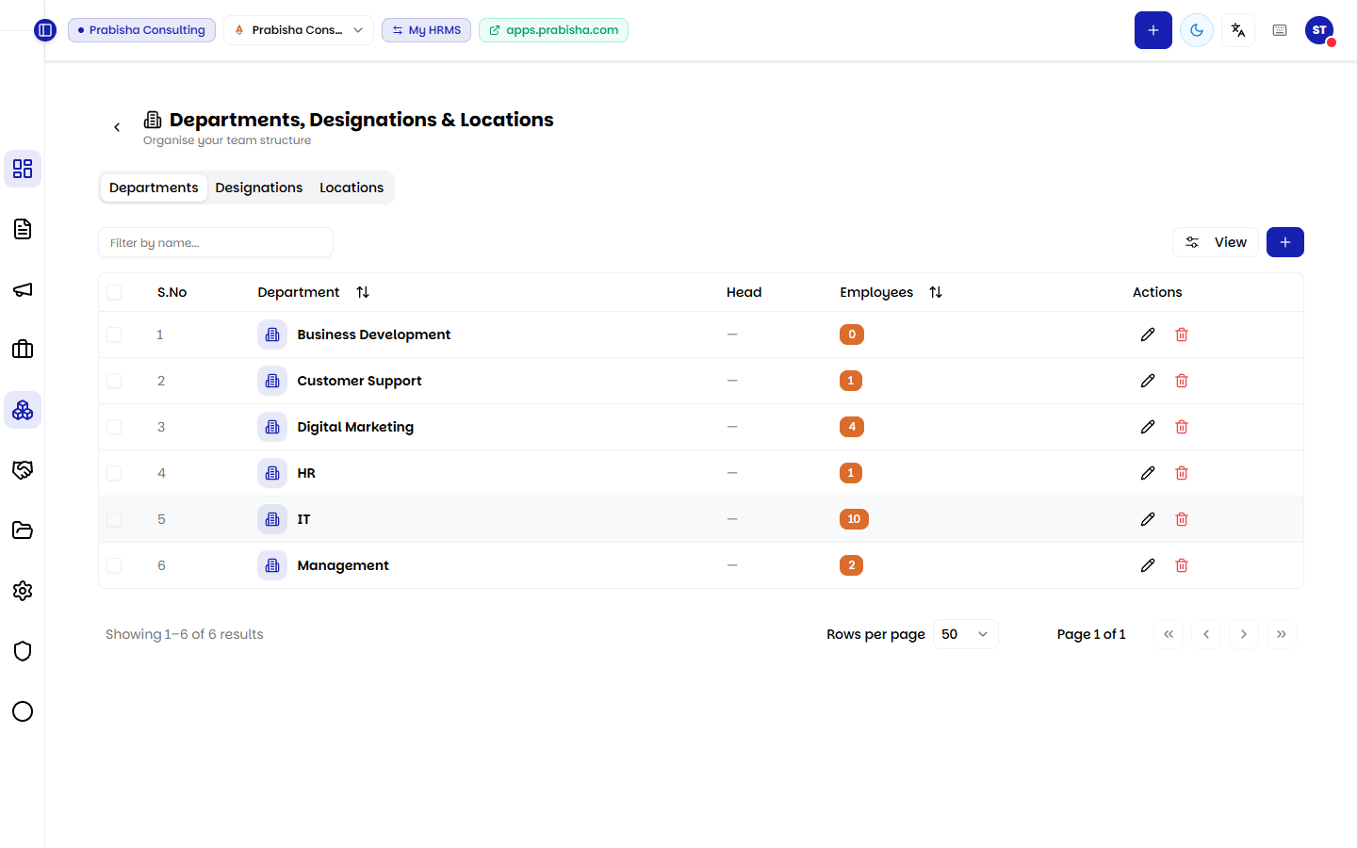
Task: Tick the Digital Marketing row checkbox
Action: 114,427
